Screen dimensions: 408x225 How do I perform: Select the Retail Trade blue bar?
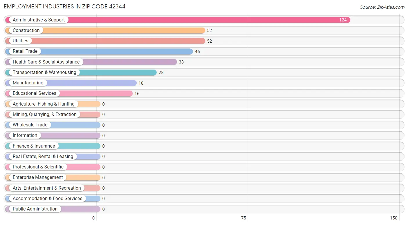click(99, 51)
